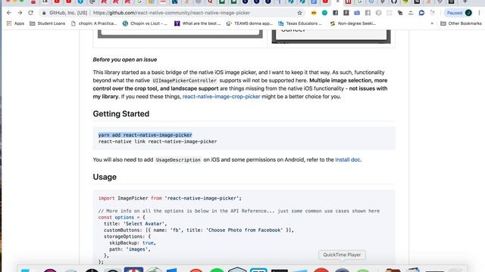Click the 'skipBackup: true' code line
Image resolution: width=485 pixels, height=272 pixels.
133,243
